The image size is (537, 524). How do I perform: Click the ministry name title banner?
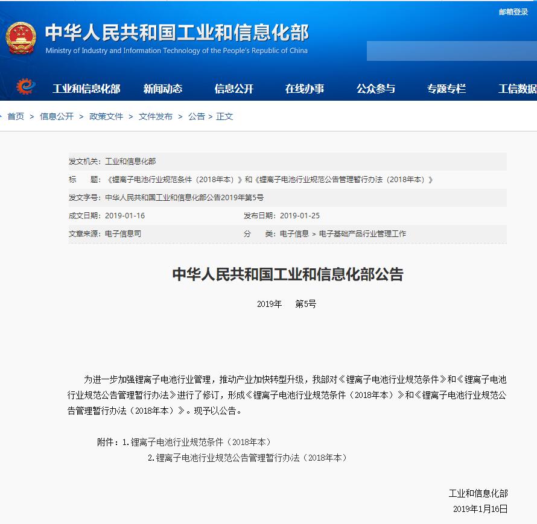177,33
